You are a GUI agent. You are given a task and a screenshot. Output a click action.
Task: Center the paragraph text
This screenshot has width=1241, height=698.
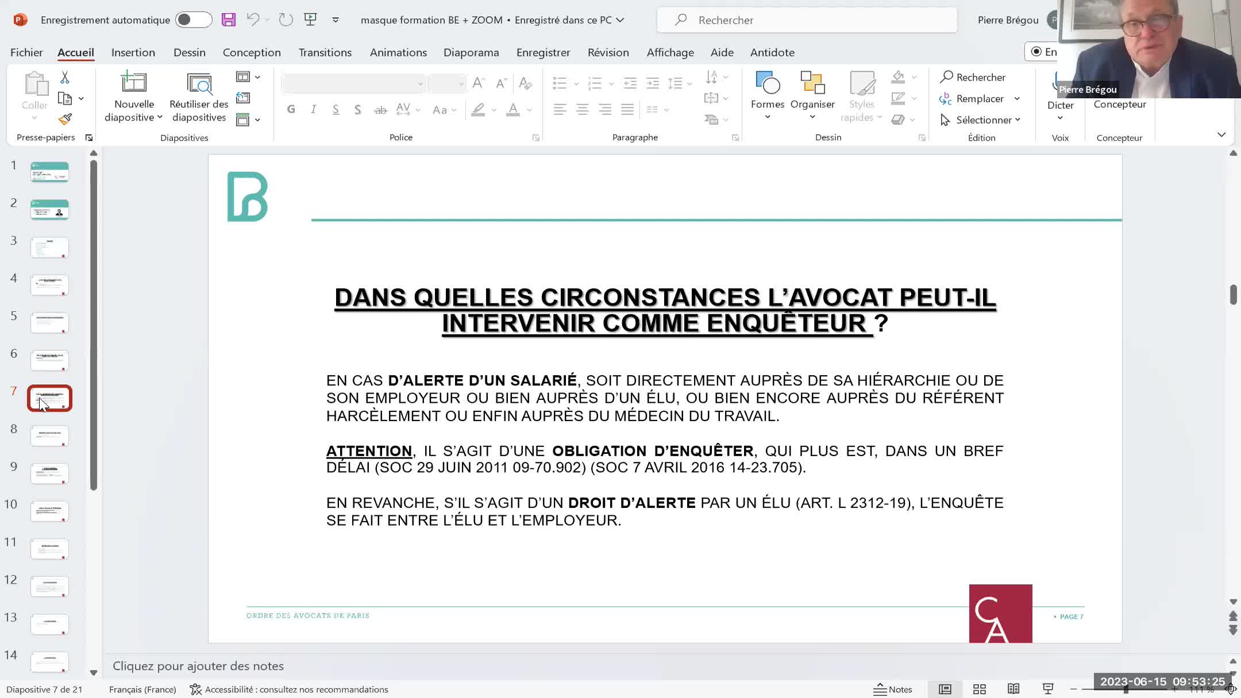pos(582,109)
